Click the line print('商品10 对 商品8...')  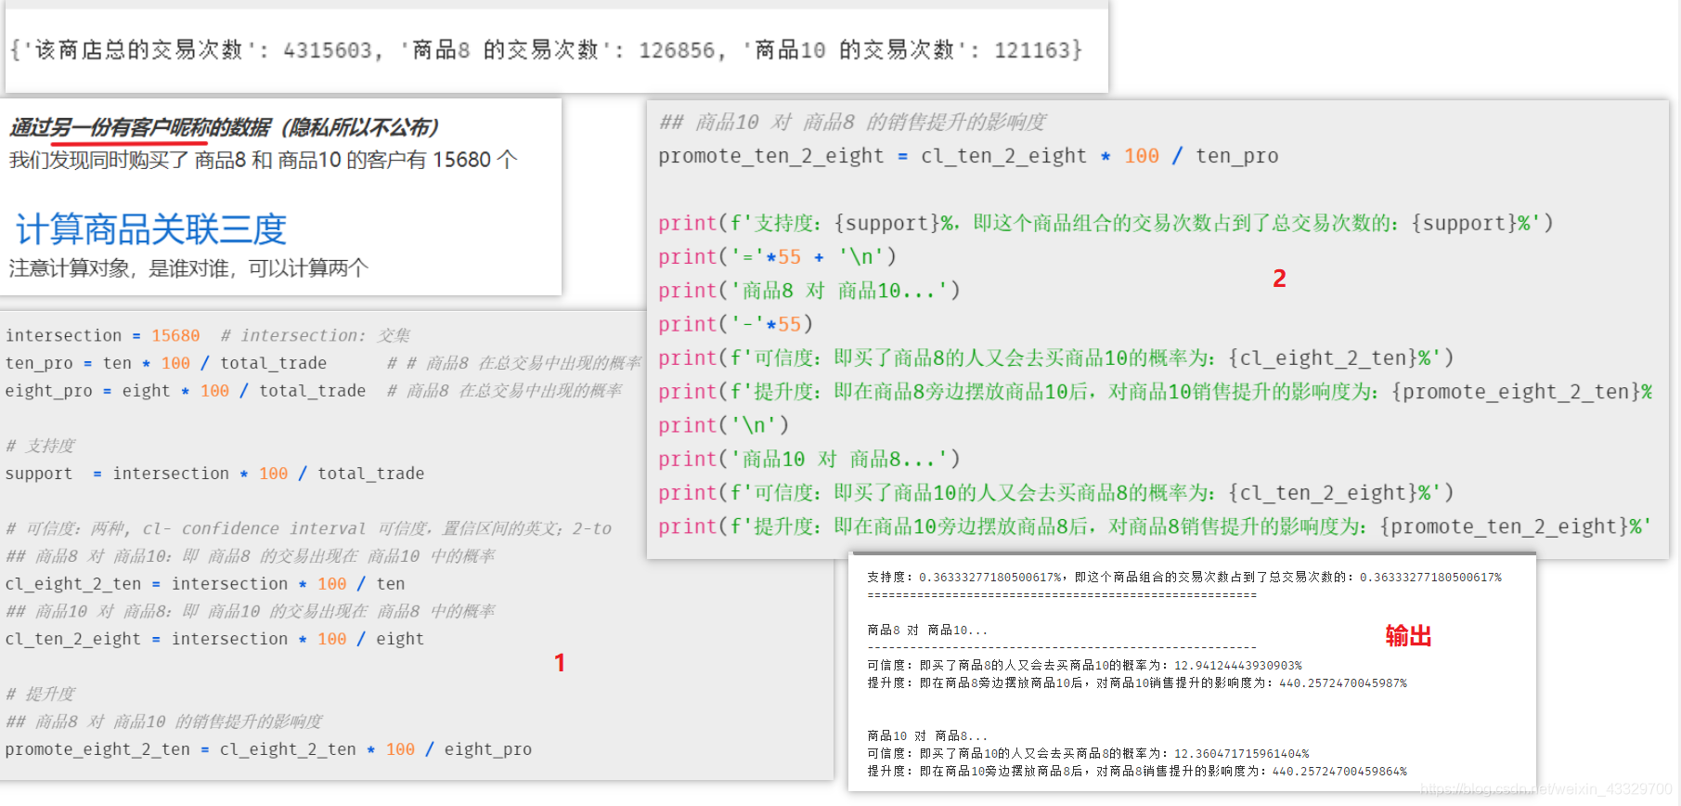[x=808, y=459]
